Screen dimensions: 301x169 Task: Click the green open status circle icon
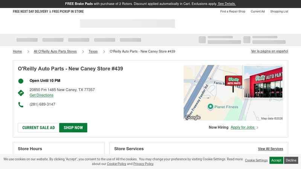tap(21, 81)
